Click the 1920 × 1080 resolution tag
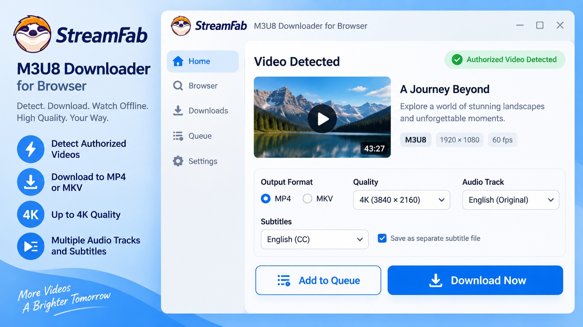 tap(460, 140)
